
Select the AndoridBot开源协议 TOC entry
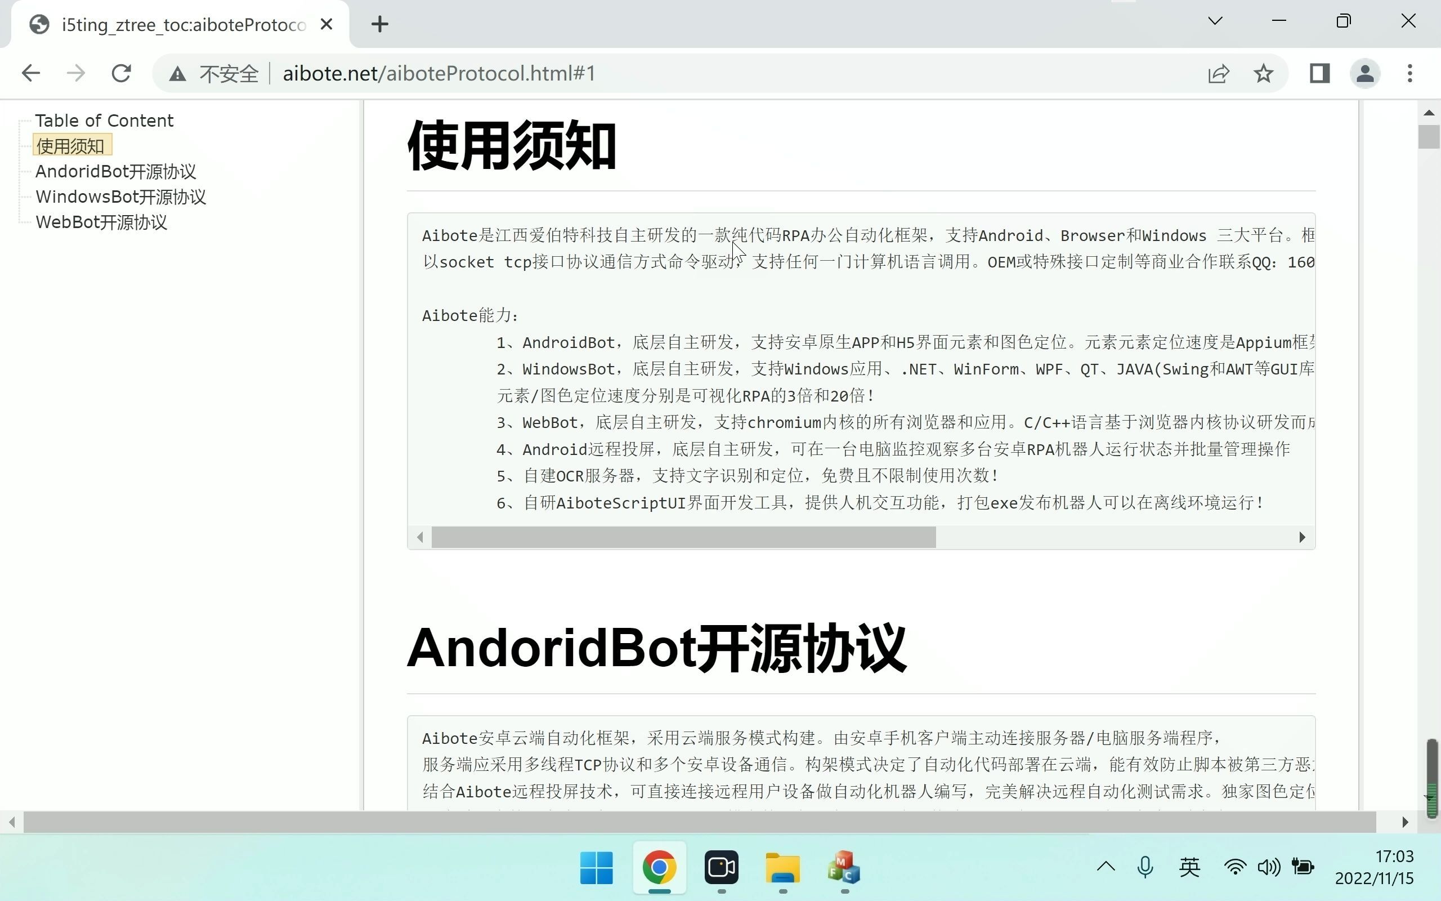pyautogui.click(x=115, y=170)
